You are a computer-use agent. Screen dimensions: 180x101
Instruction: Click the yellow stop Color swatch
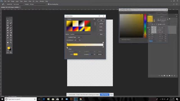76,54
